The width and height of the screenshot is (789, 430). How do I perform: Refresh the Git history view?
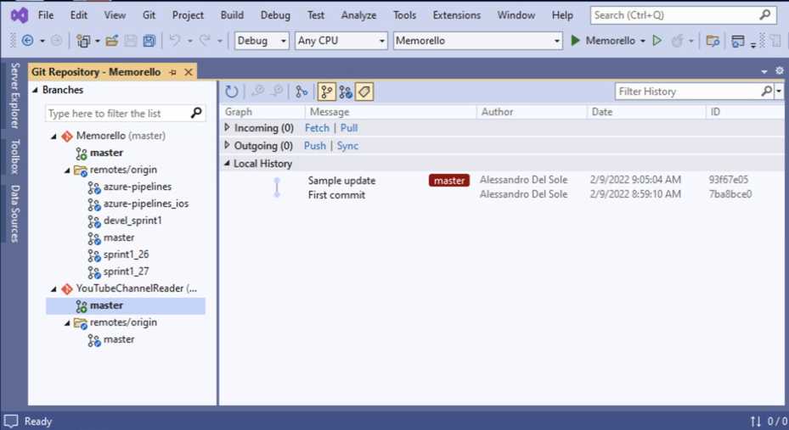pyautogui.click(x=232, y=92)
